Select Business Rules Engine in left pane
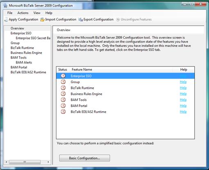This screenshot has height=170, width=209. 26,53
